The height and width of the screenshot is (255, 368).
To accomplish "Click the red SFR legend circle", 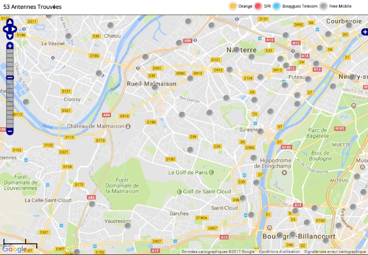I will point(258,6).
